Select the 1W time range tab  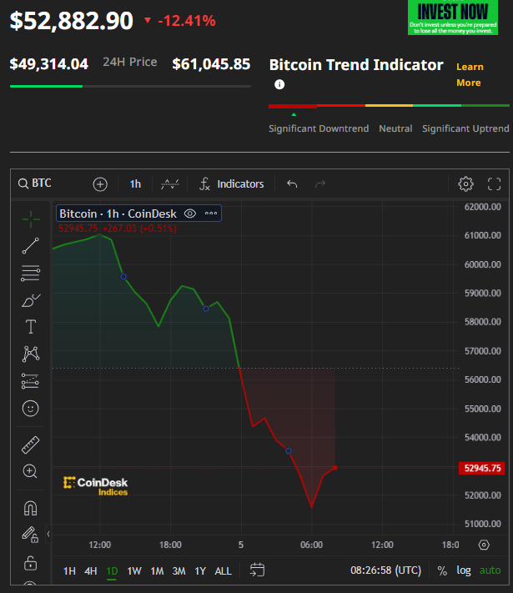[x=134, y=570]
